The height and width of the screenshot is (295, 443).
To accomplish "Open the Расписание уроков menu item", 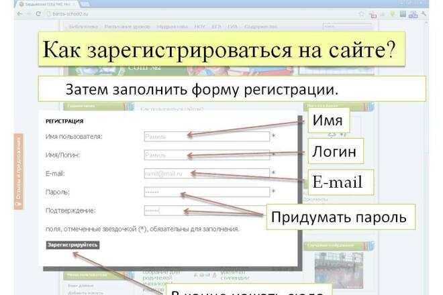I will point(127,27).
